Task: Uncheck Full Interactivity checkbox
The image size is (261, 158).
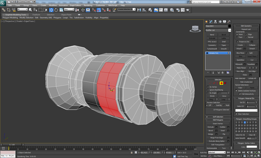Action: coord(240,94)
